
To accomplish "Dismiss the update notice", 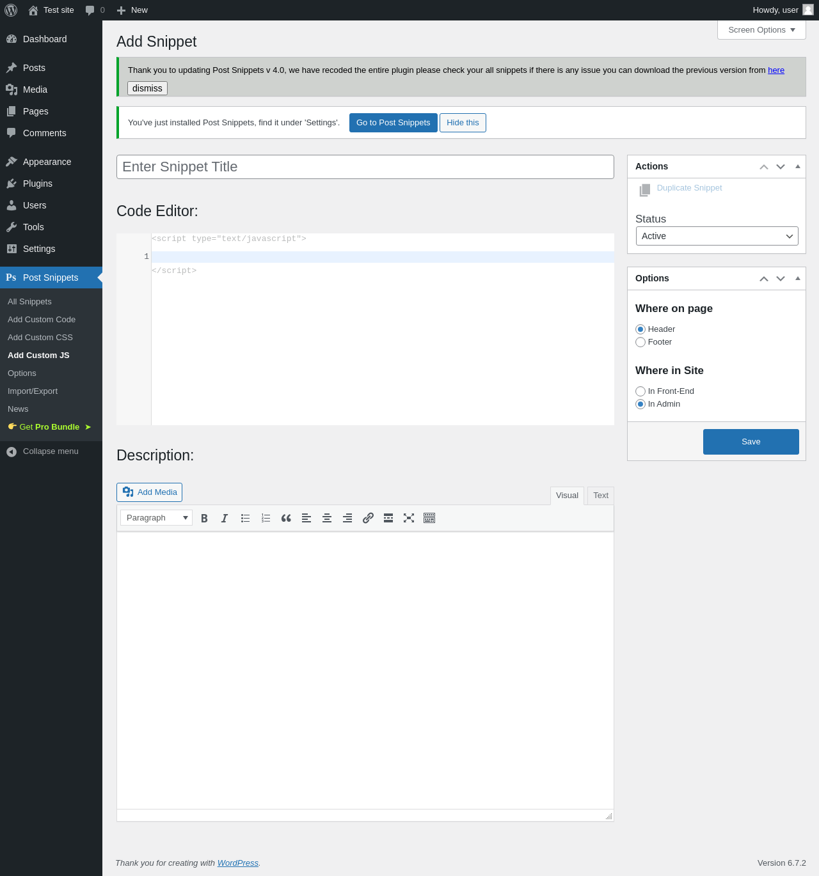I will (x=147, y=88).
